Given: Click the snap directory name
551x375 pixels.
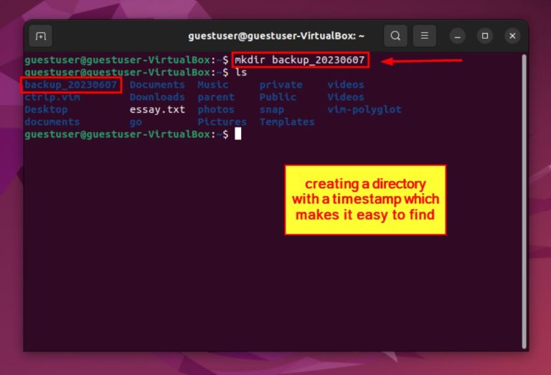Looking at the screenshot, I should 271,110.
